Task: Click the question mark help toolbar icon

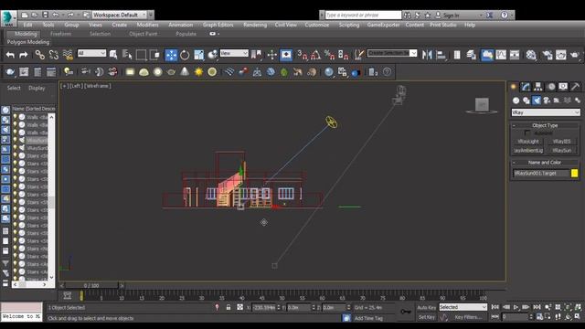Action: click(387, 71)
